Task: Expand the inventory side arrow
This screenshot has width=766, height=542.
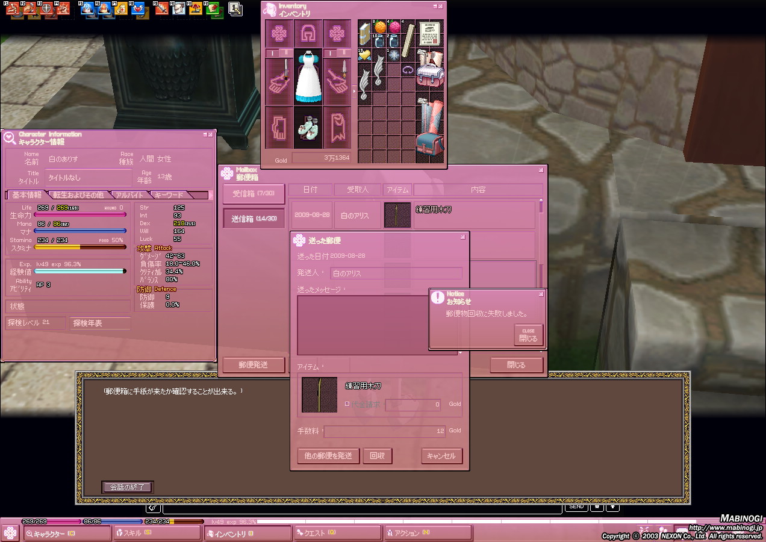Action: pyautogui.click(x=354, y=91)
